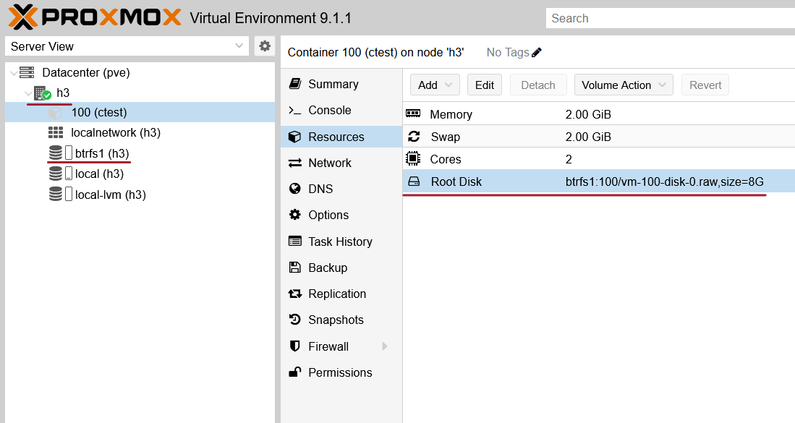Click the DNS globe icon
The image size is (795, 423).
(x=294, y=189)
